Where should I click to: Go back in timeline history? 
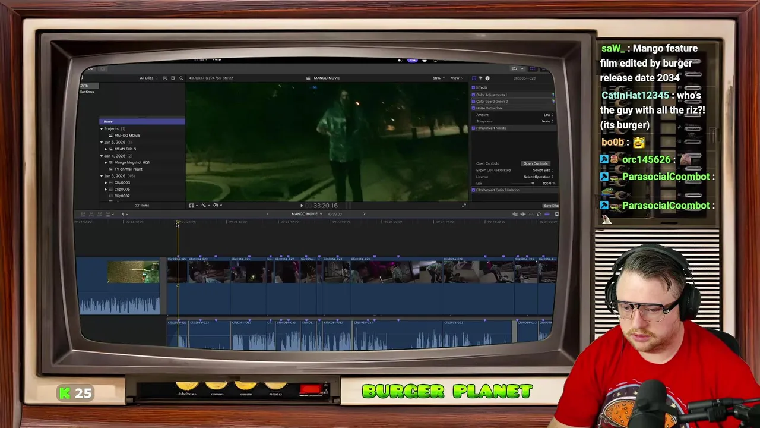click(267, 214)
